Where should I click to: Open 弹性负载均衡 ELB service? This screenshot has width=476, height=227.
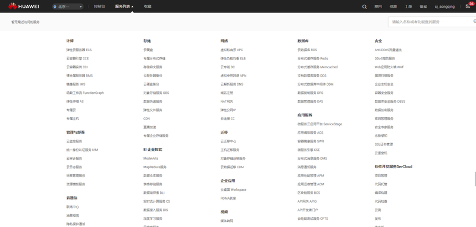(233, 58)
